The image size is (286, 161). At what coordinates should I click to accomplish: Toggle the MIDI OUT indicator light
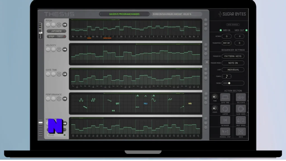pos(246,30)
